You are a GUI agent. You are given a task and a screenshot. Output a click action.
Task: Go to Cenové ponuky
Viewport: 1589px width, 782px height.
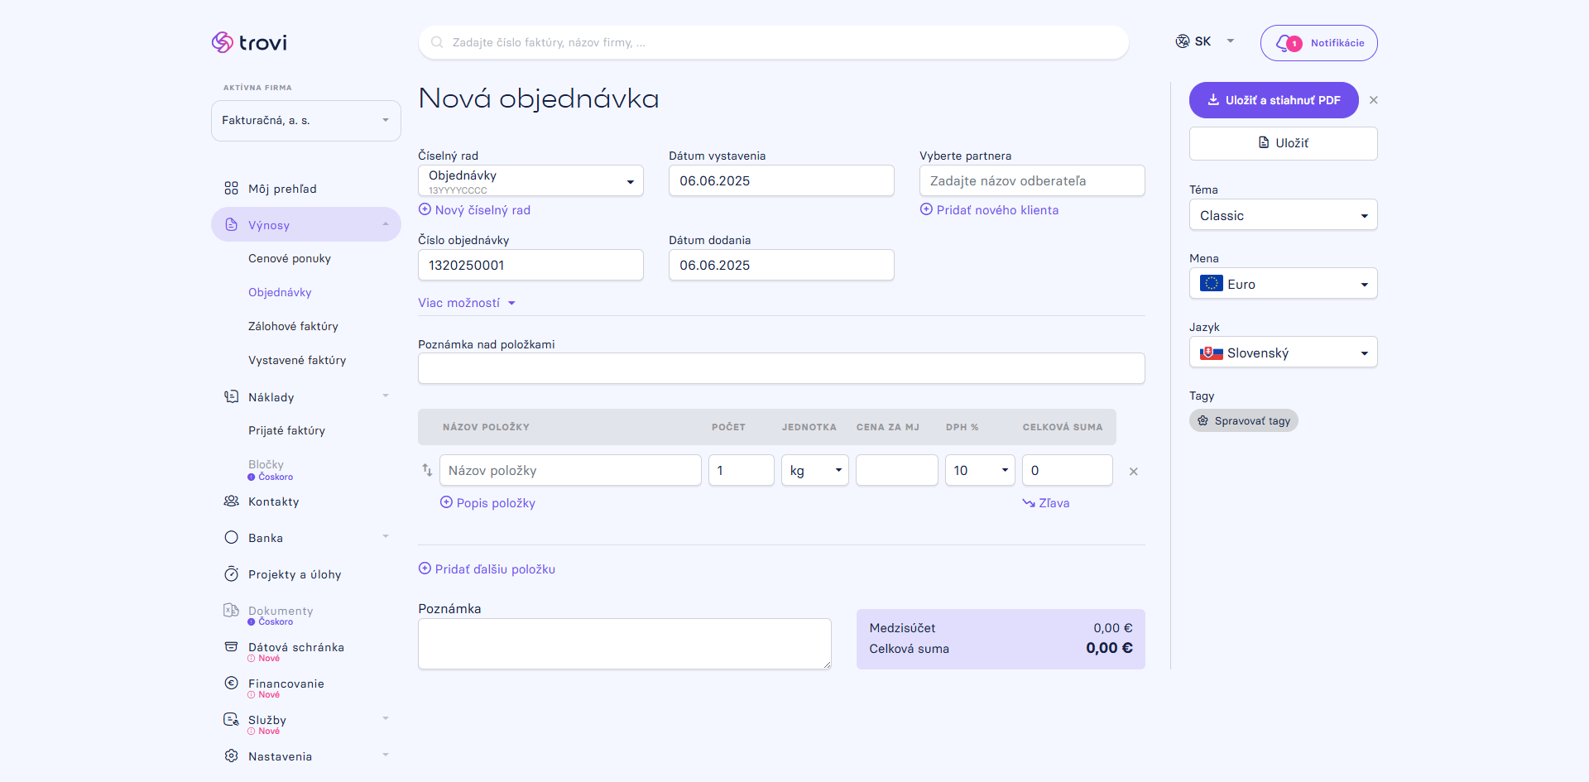(290, 258)
